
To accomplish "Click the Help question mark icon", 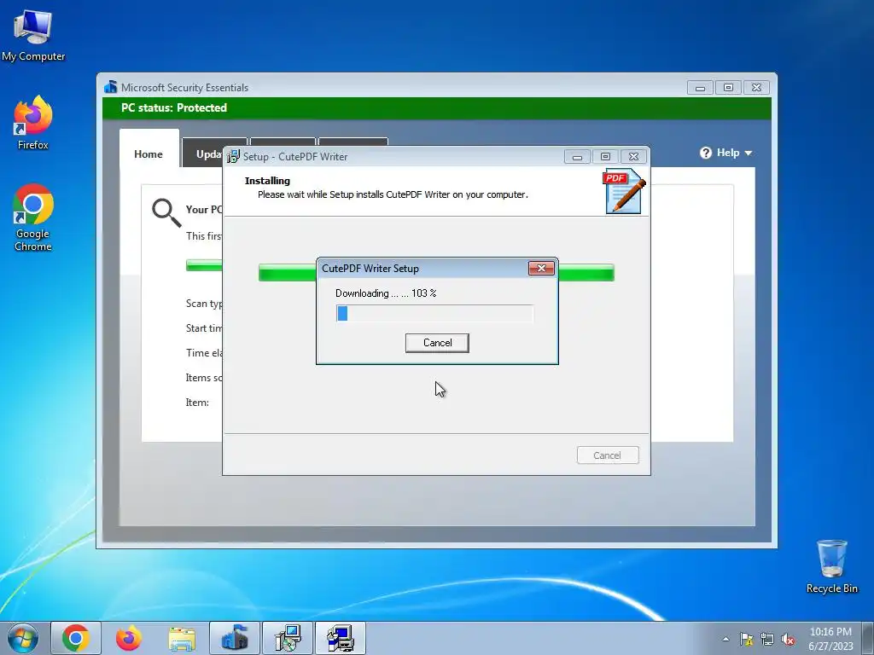I will 706,153.
